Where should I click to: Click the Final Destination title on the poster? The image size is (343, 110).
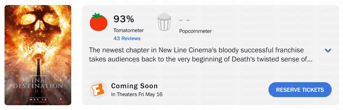pyautogui.click(x=38, y=84)
